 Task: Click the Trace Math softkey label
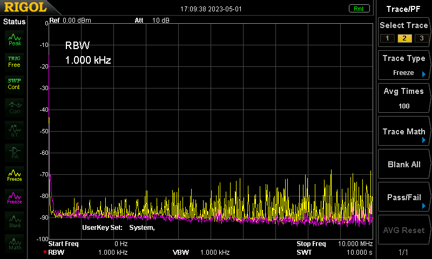pos(404,132)
